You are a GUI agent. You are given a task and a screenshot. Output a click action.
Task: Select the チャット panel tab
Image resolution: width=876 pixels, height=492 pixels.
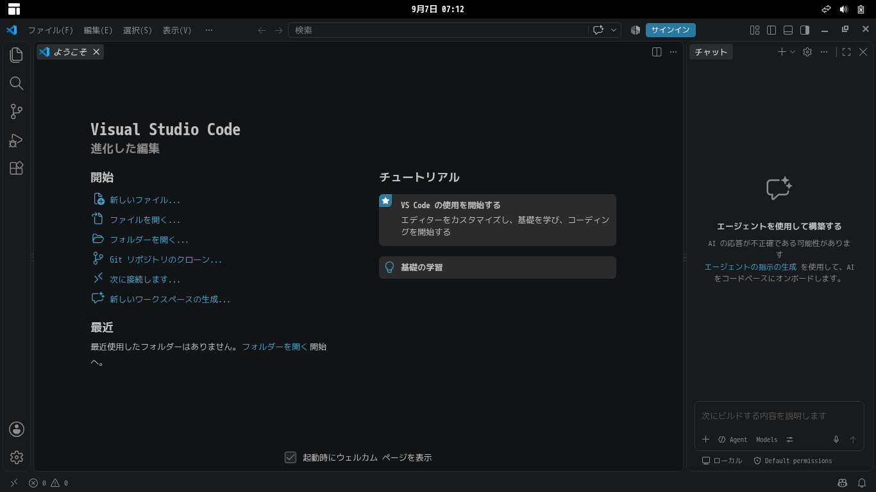click(x=711, y=52)
